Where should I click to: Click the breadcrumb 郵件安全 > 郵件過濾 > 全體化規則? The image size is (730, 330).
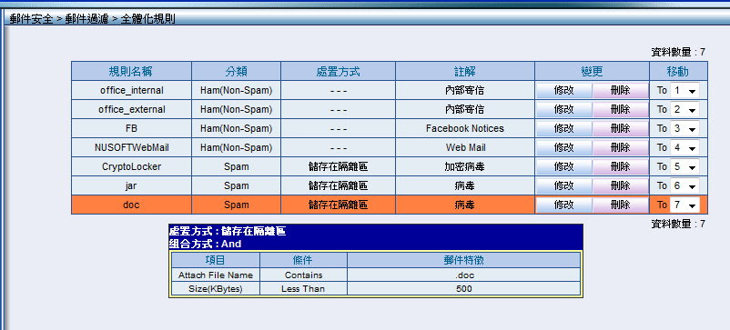[92, 19]
